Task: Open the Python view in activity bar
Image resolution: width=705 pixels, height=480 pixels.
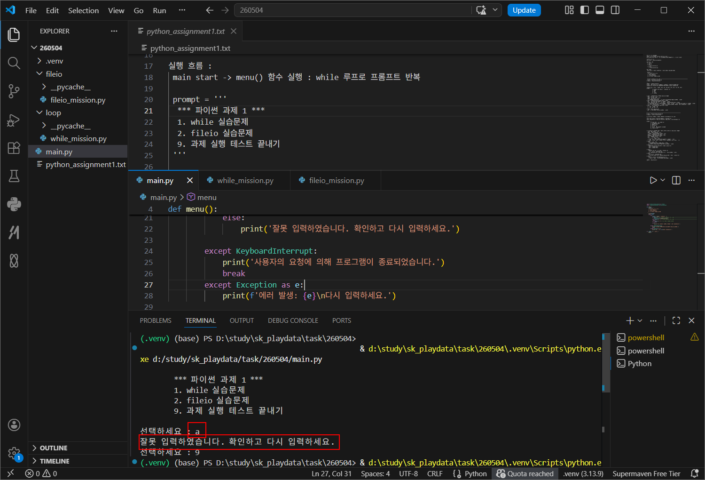Action: click(14, 204)
